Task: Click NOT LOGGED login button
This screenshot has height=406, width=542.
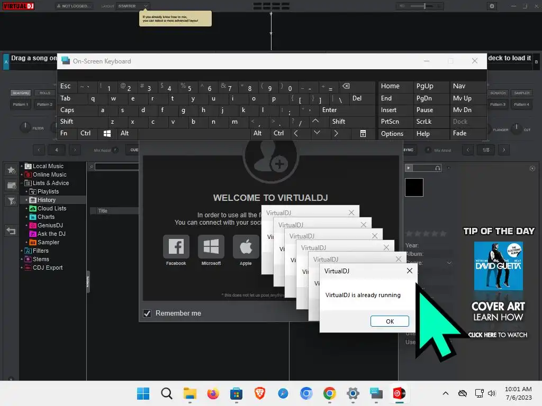Action: click(74, 6)
